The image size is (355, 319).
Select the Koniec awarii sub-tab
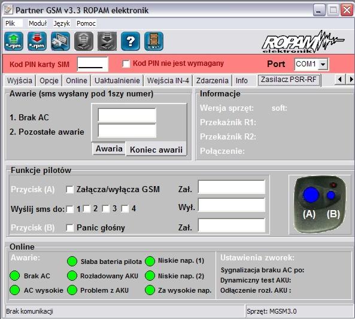coord(156,150)
